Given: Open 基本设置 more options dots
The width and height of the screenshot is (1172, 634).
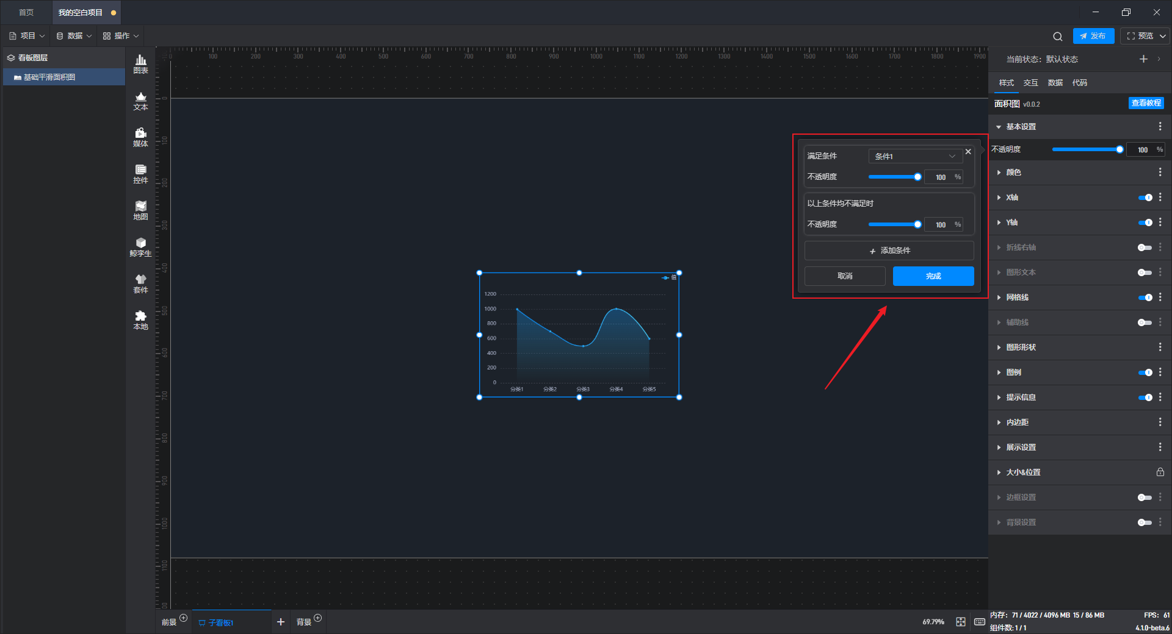Looking at the screenshot, I should click(1160, 126).
